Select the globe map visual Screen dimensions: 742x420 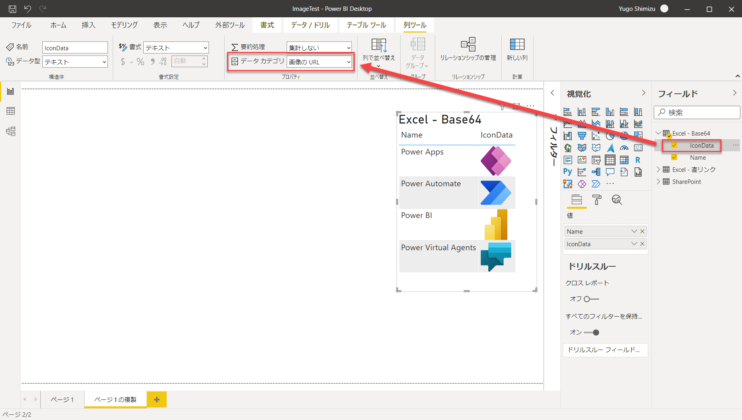(x=568, y=148)
